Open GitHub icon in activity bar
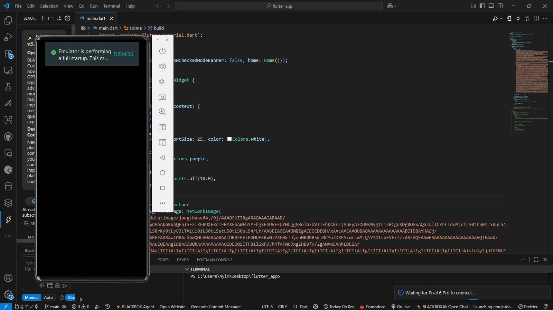The width and height of the screenshot is (553, 311). pyautogui.click(x=8, y=136)
